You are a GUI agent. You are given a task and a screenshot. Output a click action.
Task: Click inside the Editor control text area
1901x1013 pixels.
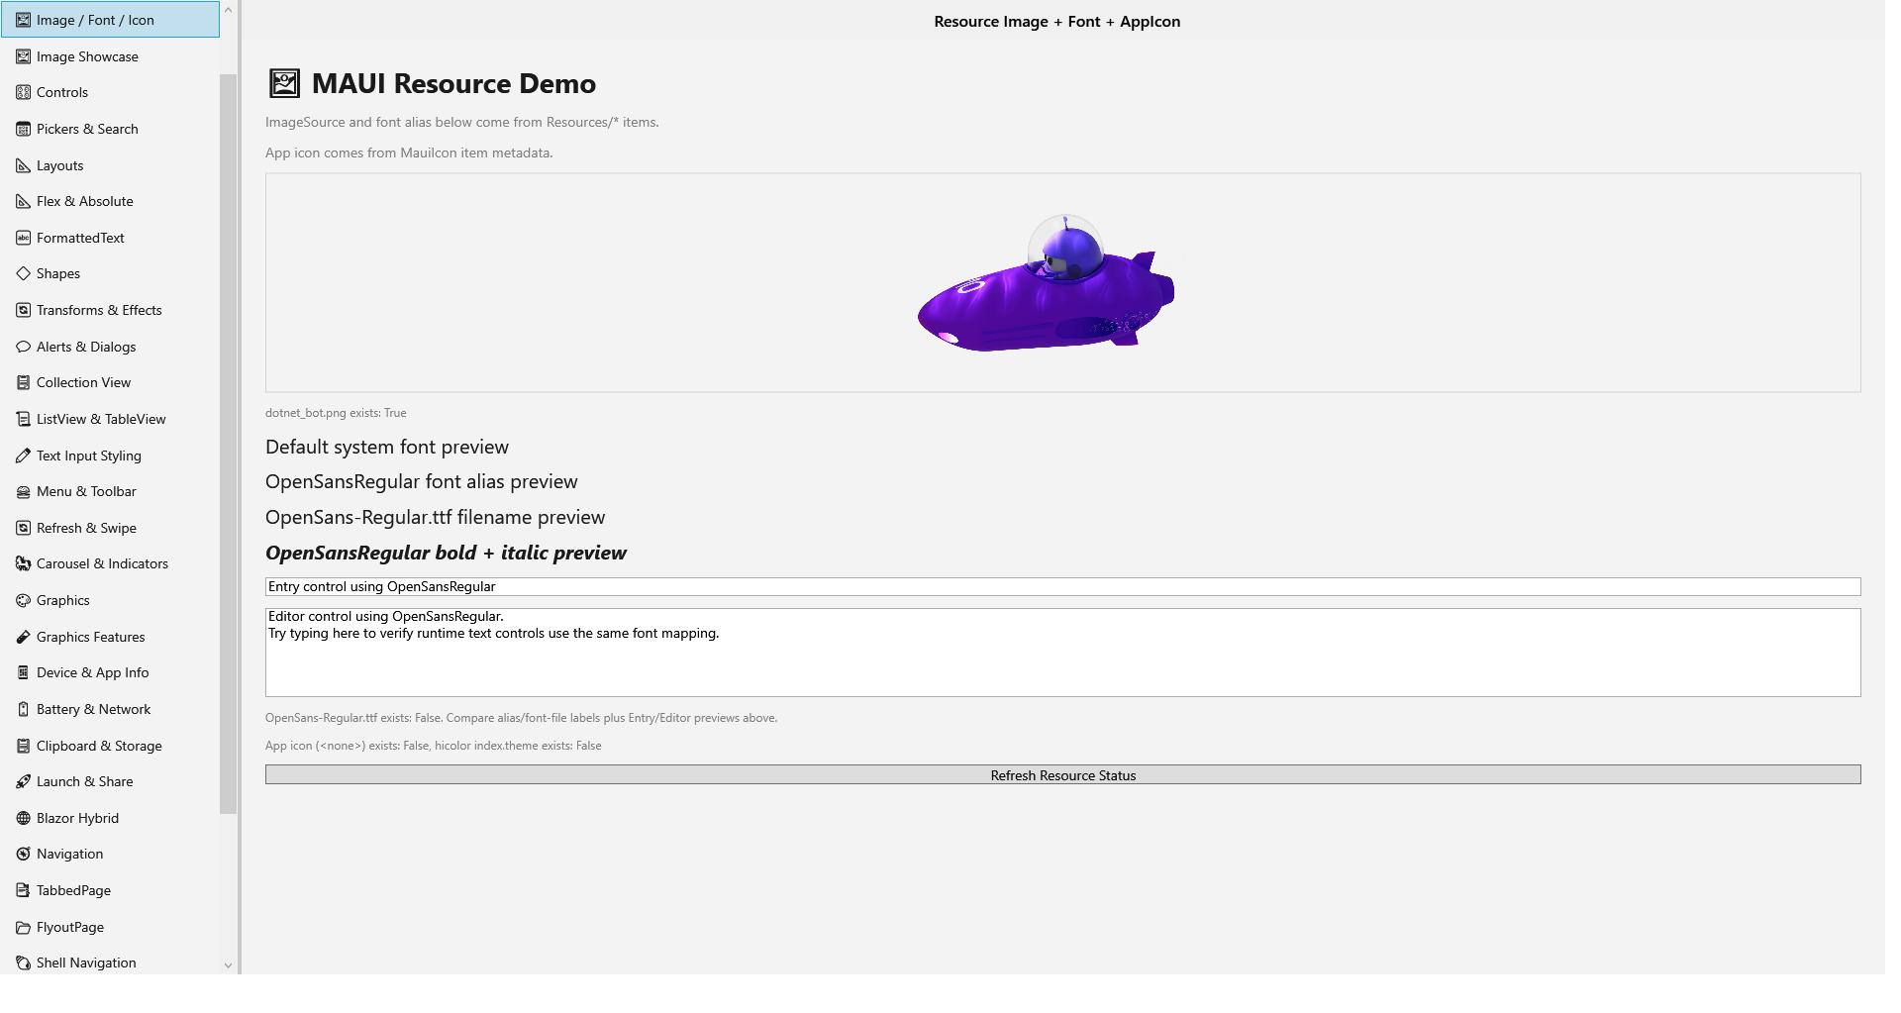pyautogui.click(x=1063, y=653)
